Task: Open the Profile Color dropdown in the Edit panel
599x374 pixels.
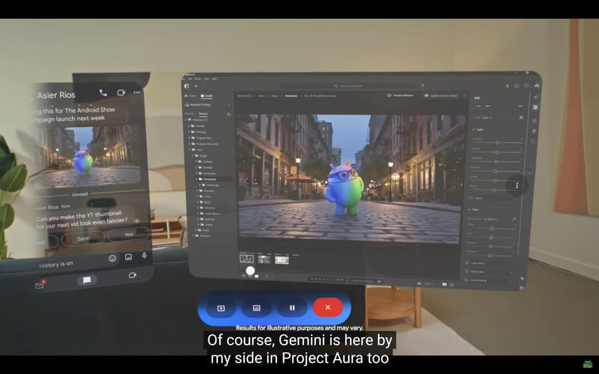Action: click(486, 118)
